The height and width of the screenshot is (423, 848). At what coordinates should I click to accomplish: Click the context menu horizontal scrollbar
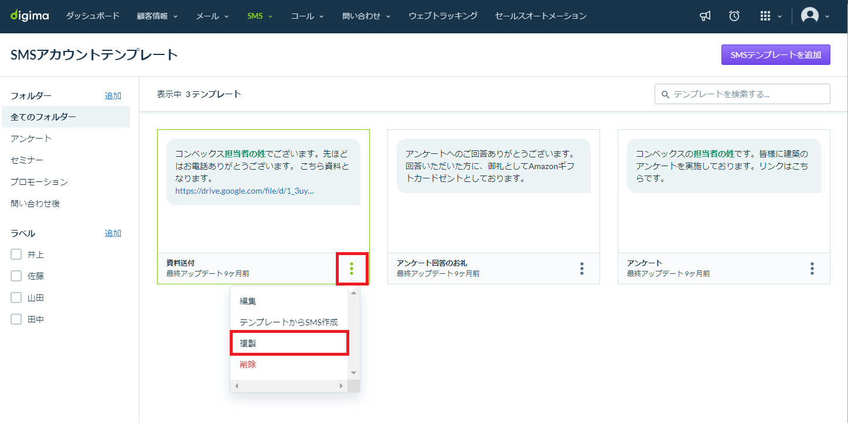coord(289,386)
